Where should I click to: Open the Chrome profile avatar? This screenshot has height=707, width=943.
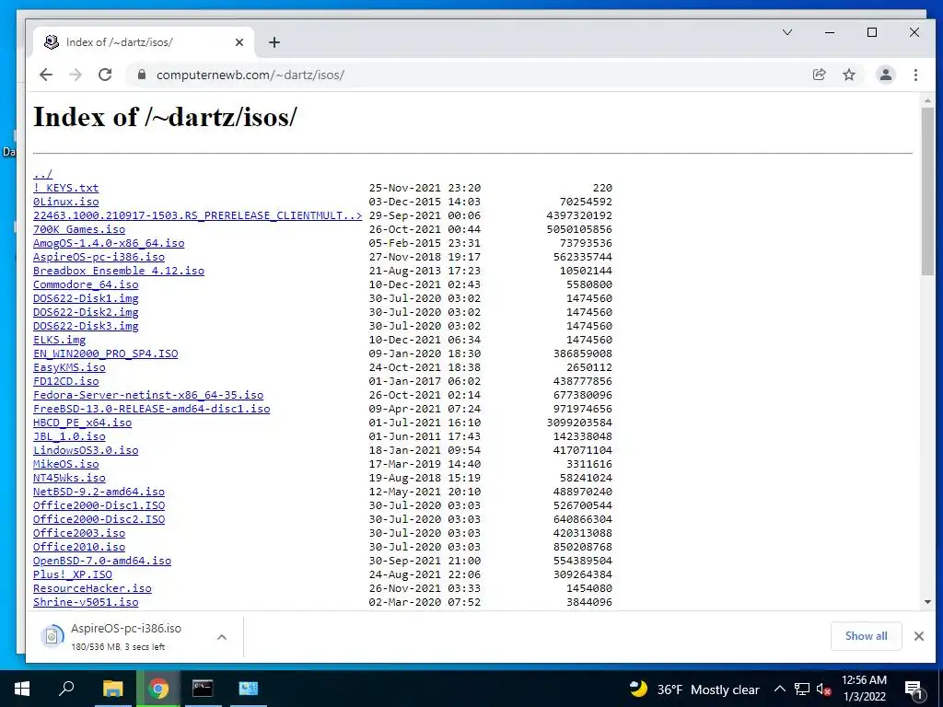(x=885, y=75)
